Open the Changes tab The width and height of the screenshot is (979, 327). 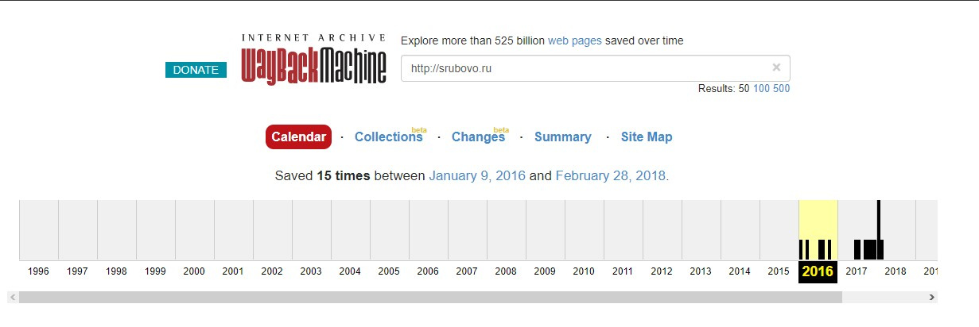(478, 137)
